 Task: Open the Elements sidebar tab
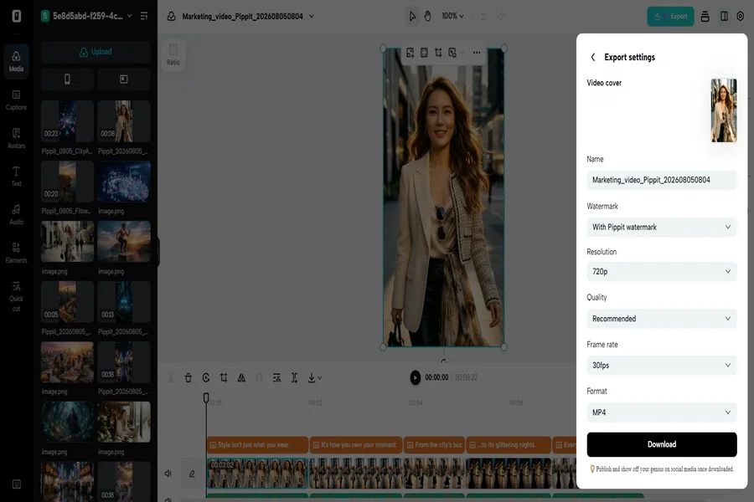[x=17, y=253]
